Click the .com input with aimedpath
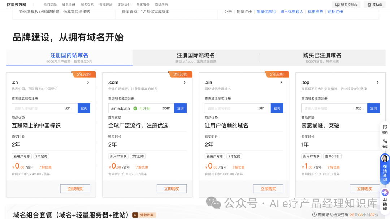This screenshot has height=219, width=390. [141, 108]
